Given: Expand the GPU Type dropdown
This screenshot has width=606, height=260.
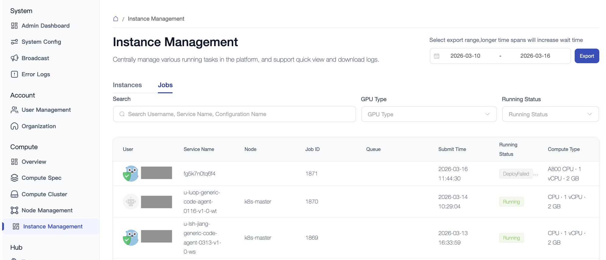Looking at the screenshot, I should click(429, 114).
